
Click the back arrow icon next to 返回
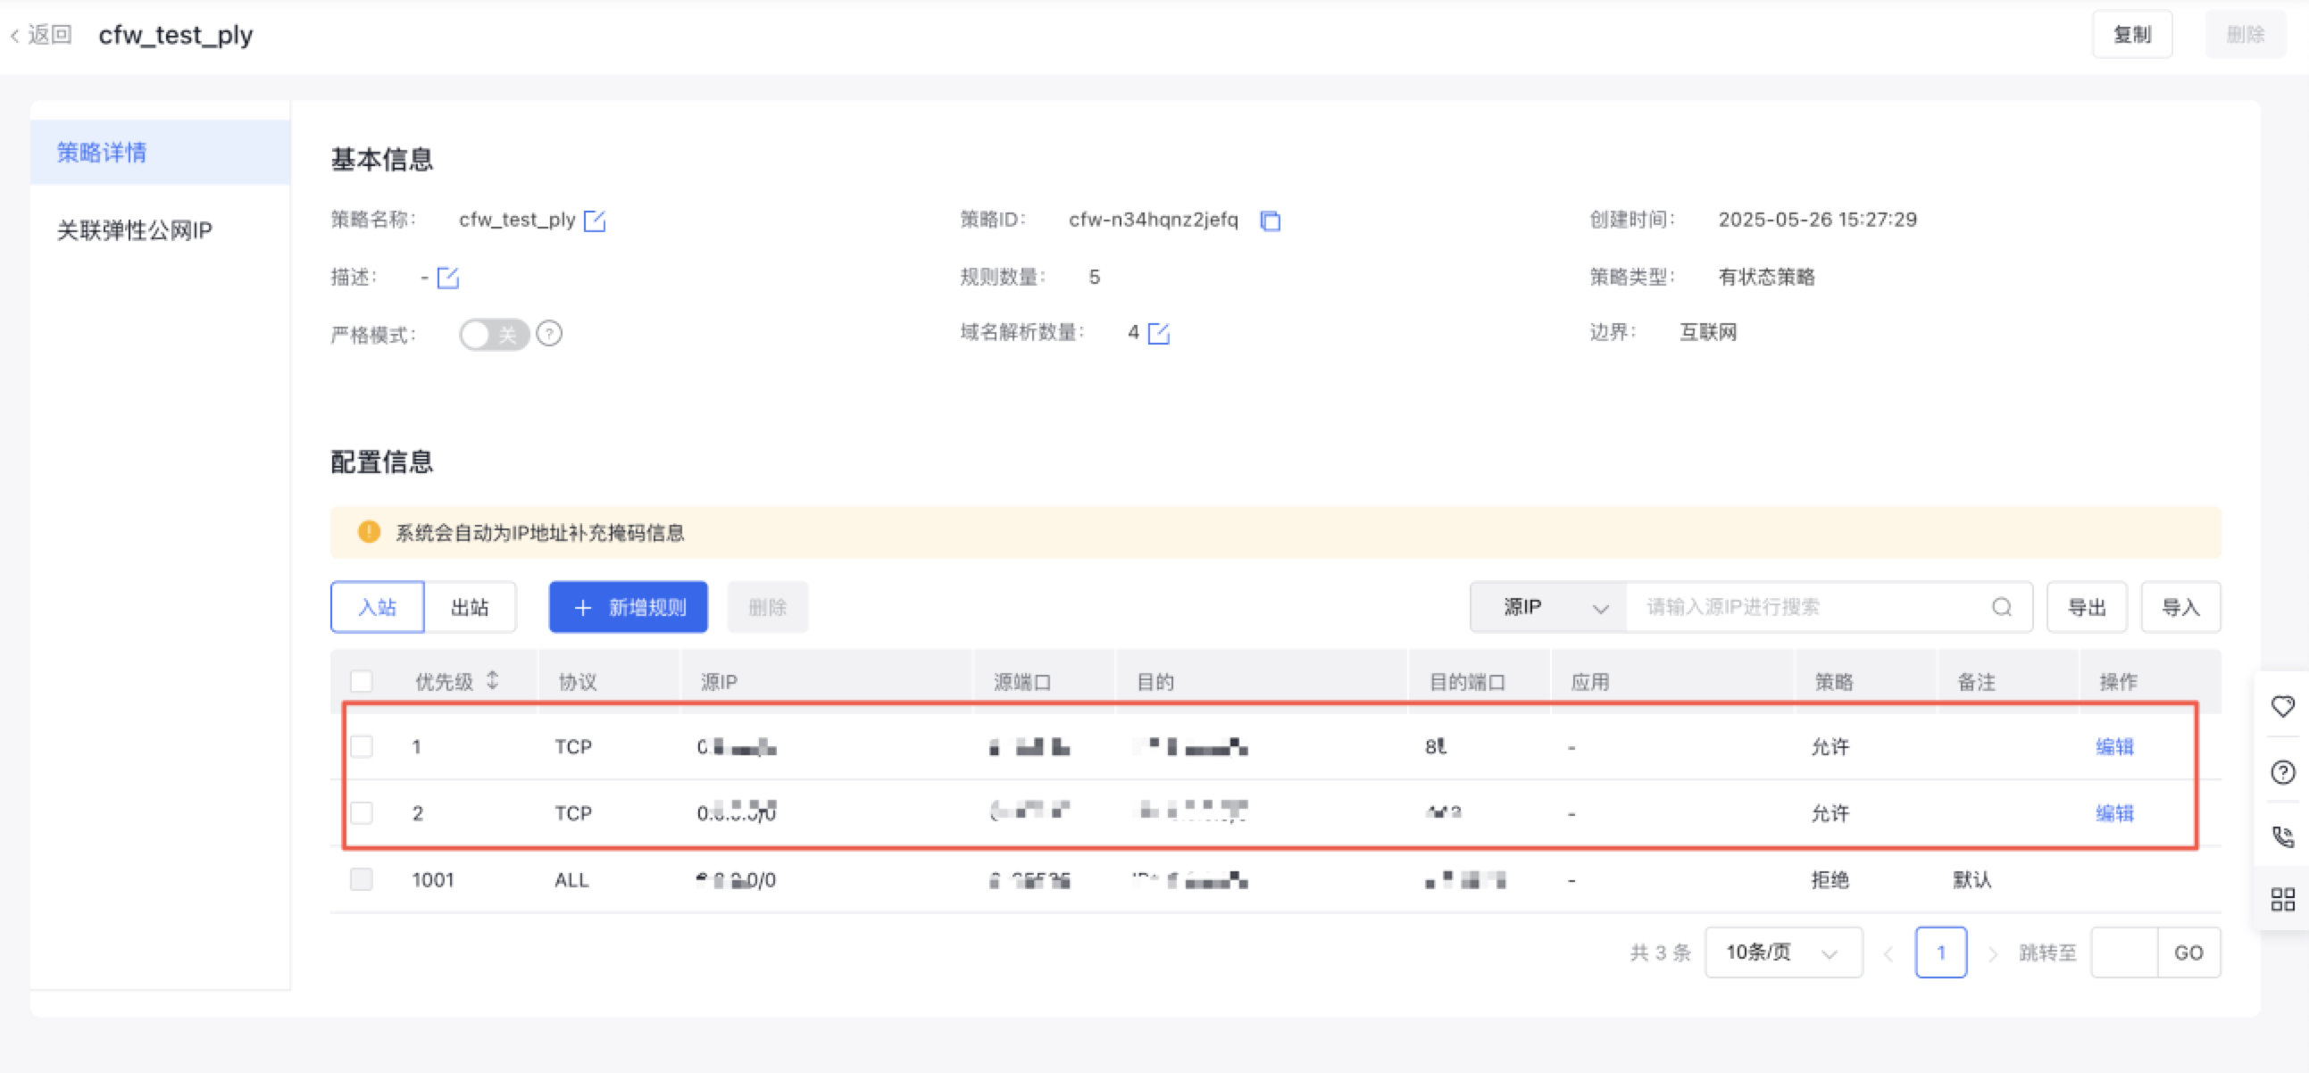click(14, 36)
